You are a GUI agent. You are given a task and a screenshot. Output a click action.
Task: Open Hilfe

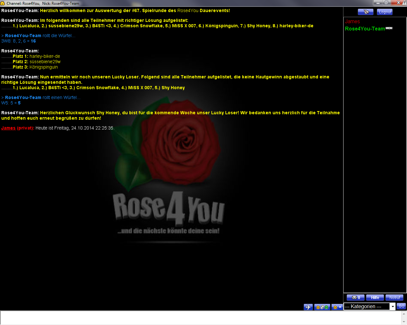[x=375, y=298]
